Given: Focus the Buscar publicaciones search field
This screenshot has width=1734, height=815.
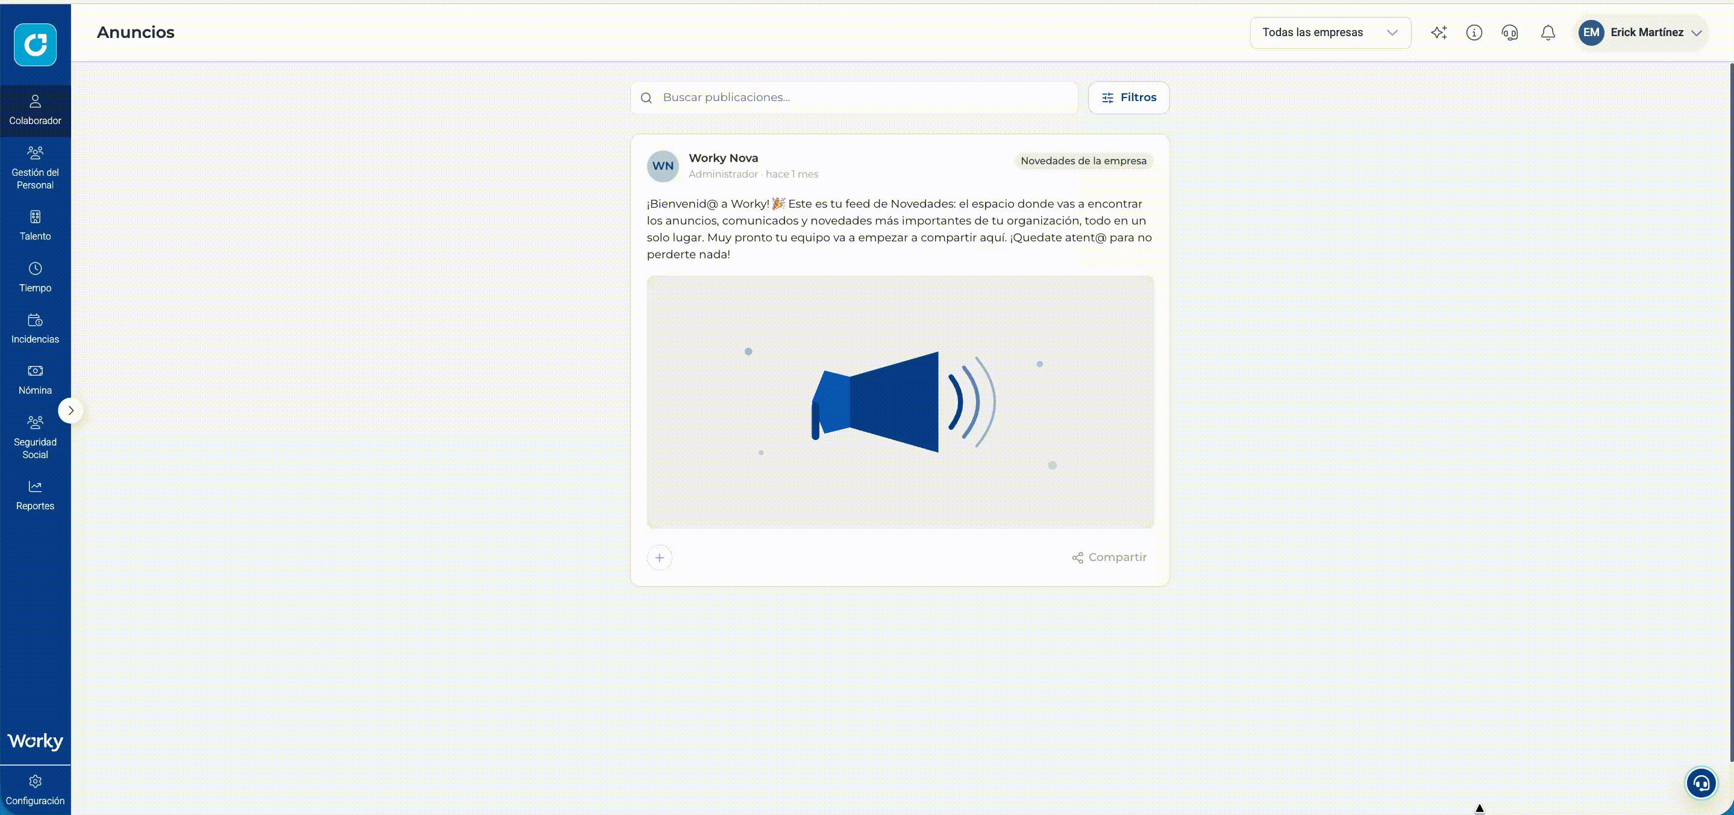Looking at the screenshot, I should (x=854, y=98).
